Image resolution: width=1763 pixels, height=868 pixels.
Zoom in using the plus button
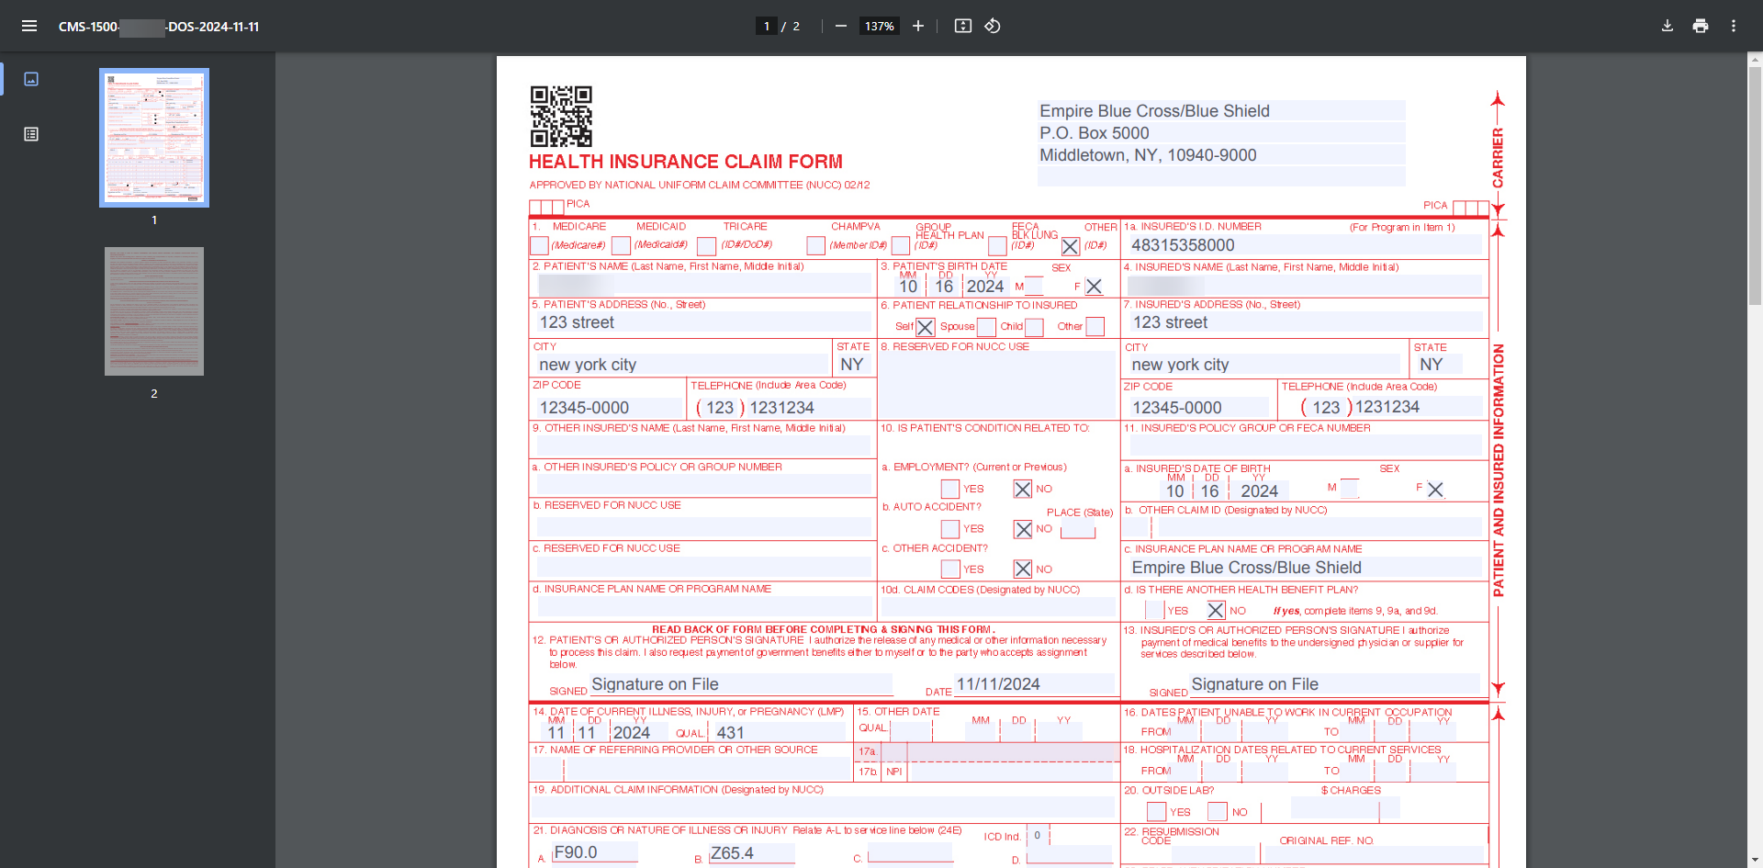918,26
